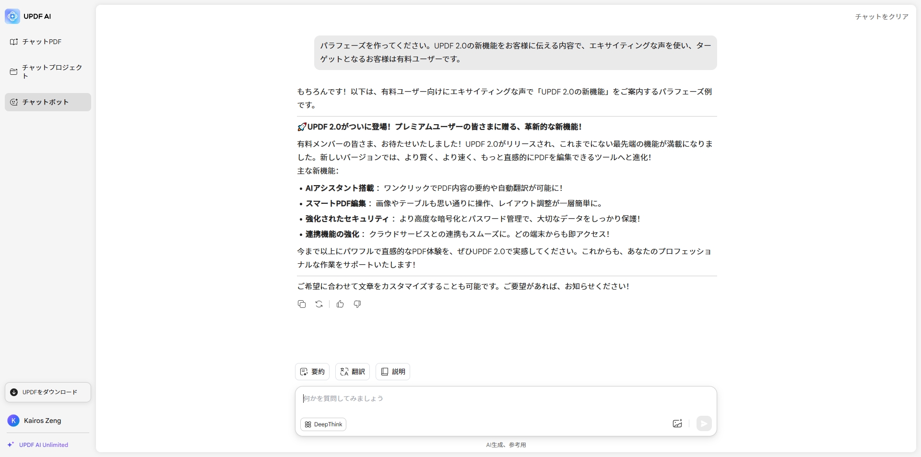Image resolution: width=921 pixels, height=457 pixels.
Task: Click the 連携機能の強化 bullet text
Action: point(332,234)
